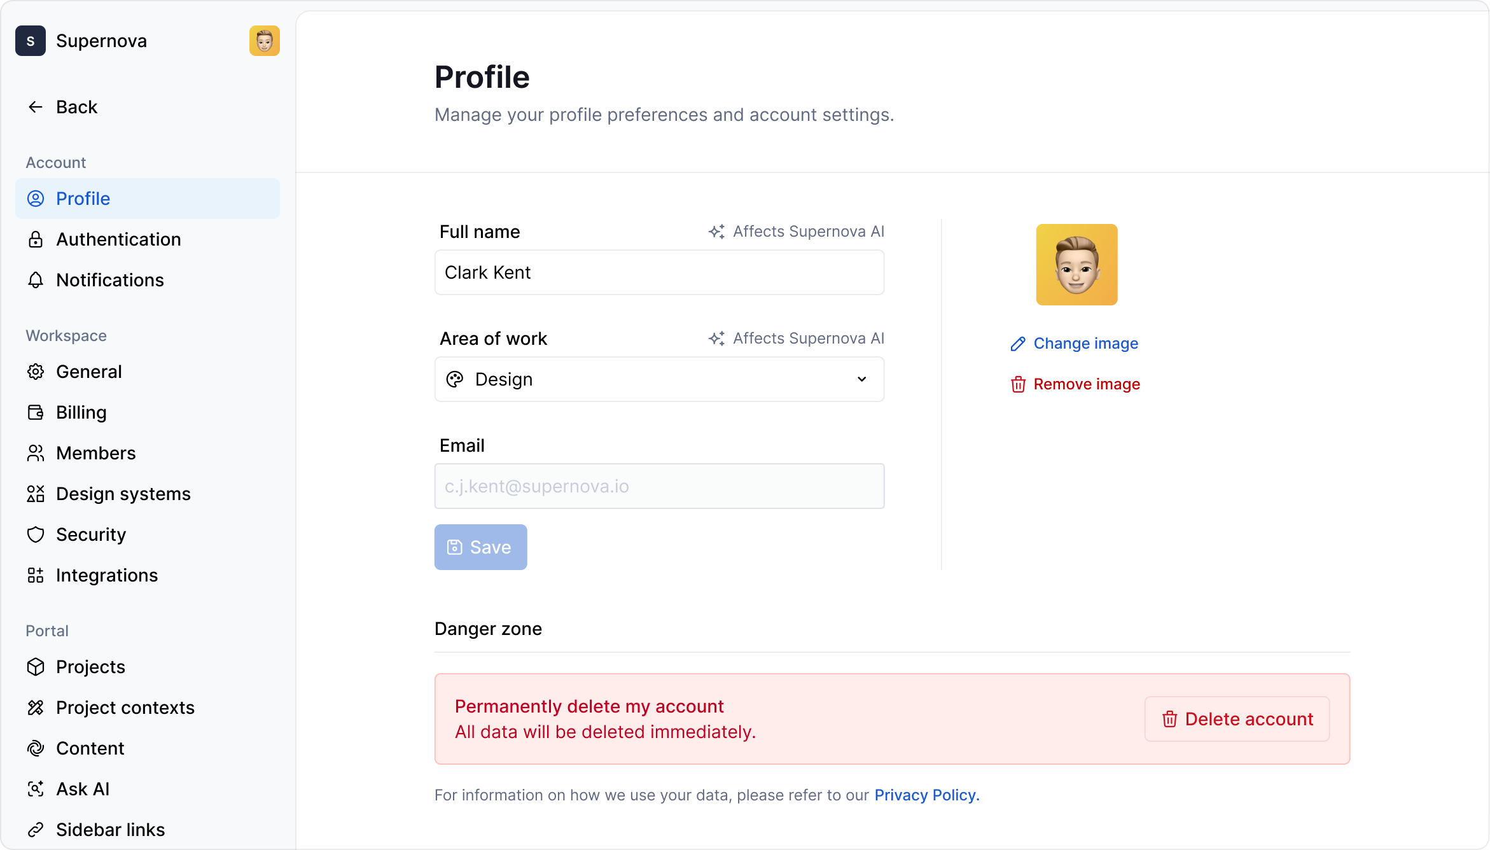Open Security via the shield icon

[x=36, y=534]
